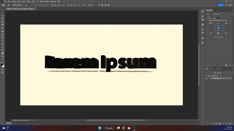Click the Home icon in options bar
The image size is (234, 131).
(x=3, y=5)
